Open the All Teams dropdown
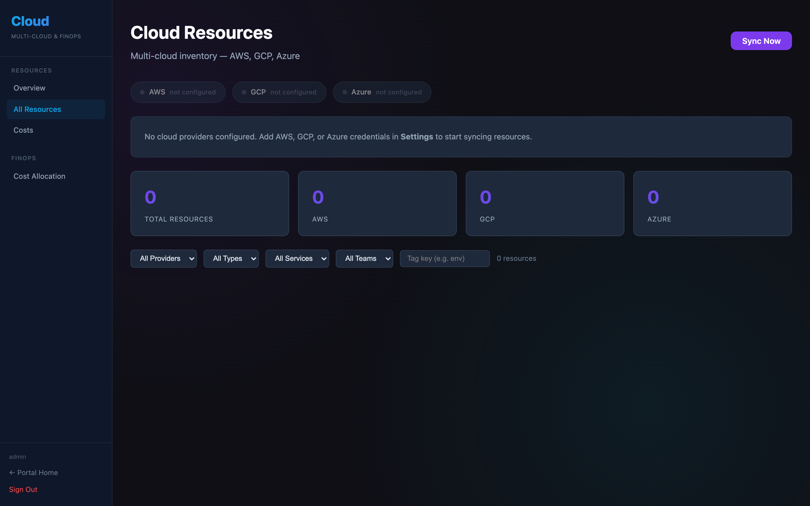Screen dimensions: 810x506 point(364,258)
